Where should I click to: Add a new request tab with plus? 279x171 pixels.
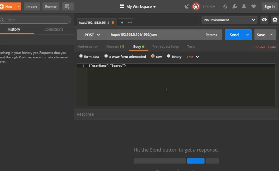pos(122,23)
